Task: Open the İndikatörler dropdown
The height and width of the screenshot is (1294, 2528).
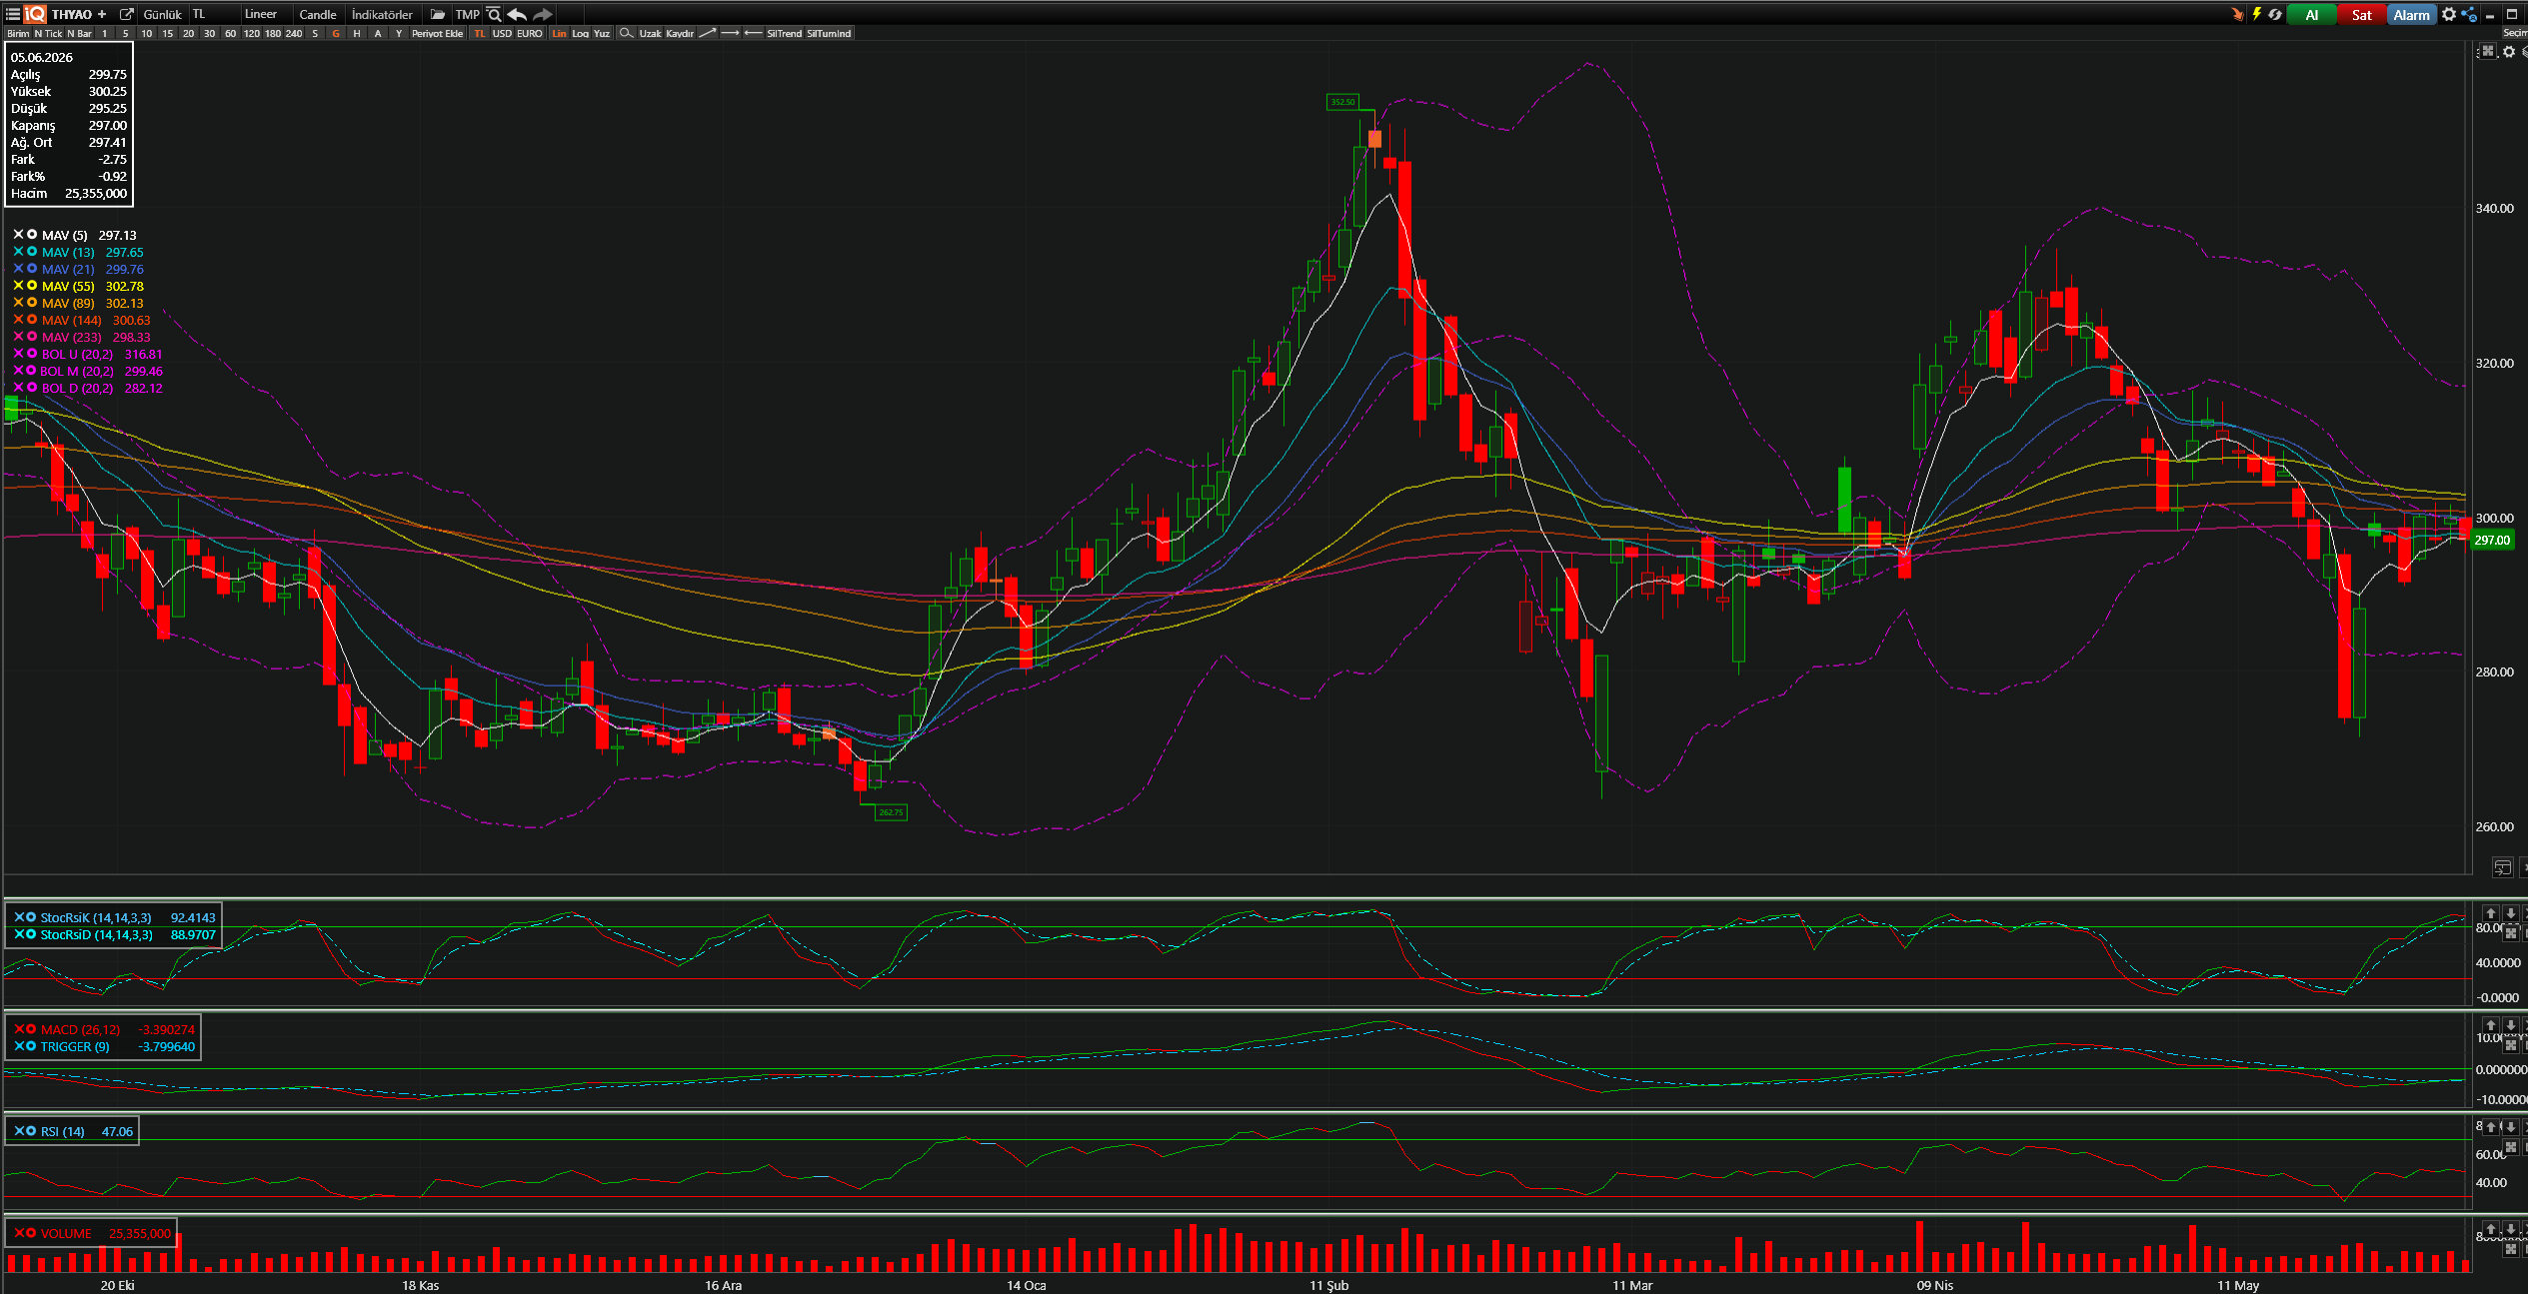Action: click(x=382, y=14)
